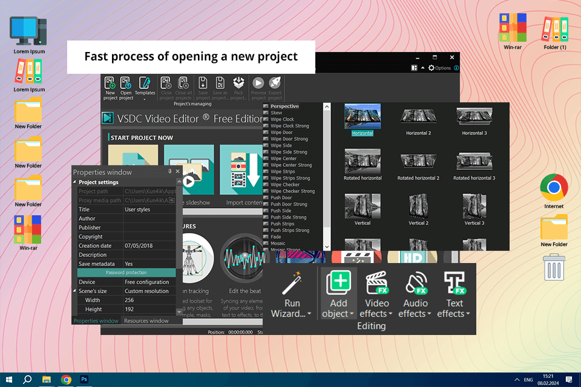The height and width of the screenshot is (387, 581).
Task: Click the Password protection button
Action: pyautogui.click(x=126, y=273)
